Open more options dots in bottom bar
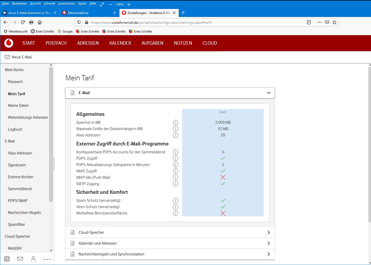Viewport: 371px width, 265px height. click(x=47, y=259)
